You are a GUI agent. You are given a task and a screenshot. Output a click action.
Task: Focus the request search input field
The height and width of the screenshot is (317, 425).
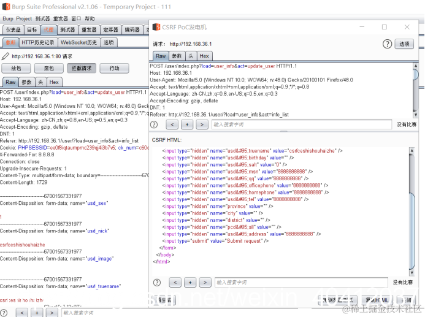301,124
